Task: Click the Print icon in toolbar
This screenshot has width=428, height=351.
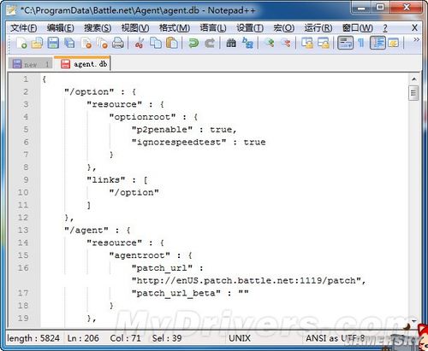Action: (x=118, y=44)
